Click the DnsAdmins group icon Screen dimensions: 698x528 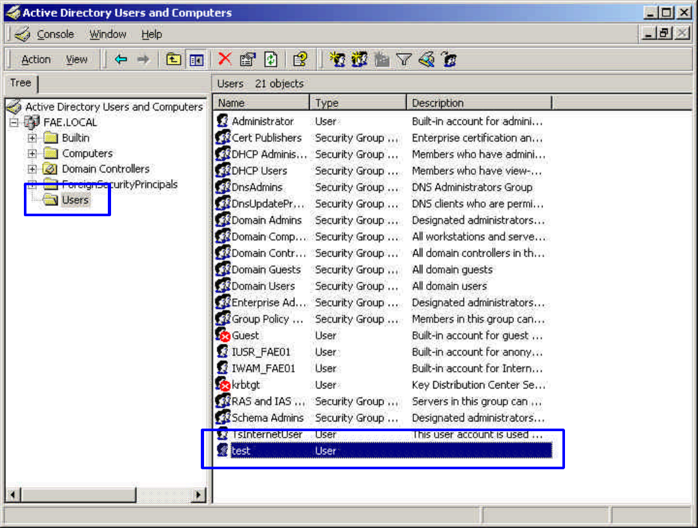(223, 187)
